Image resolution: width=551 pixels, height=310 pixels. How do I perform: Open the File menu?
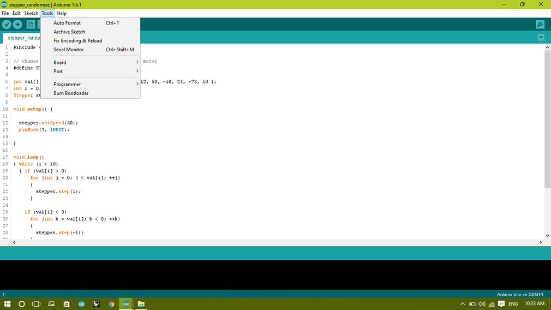click(5, 13)
